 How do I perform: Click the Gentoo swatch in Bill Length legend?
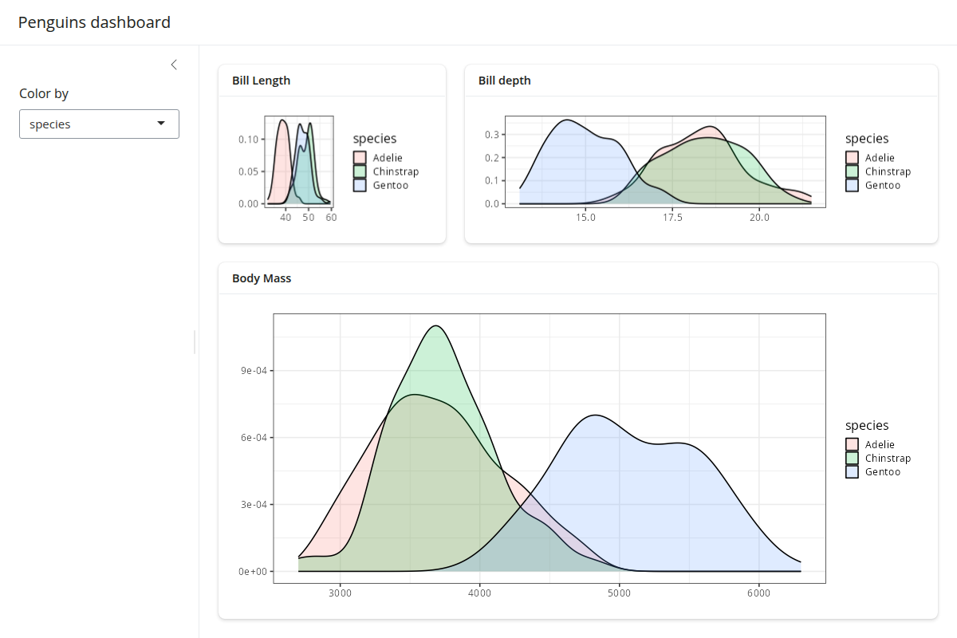(360, 185)
